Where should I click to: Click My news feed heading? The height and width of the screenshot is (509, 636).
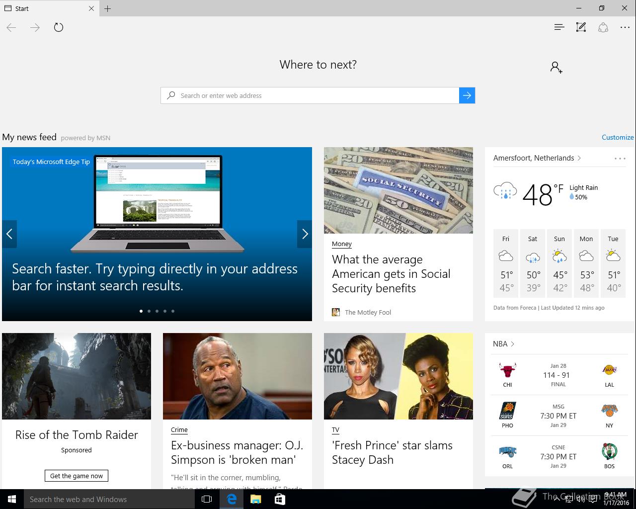click(29, 137)
